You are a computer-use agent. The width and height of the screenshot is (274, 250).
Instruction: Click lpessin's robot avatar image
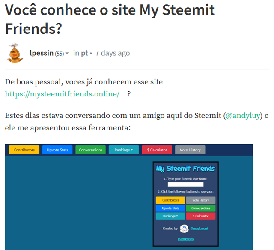coord(15,53)
